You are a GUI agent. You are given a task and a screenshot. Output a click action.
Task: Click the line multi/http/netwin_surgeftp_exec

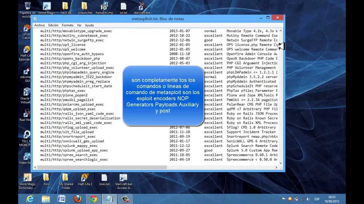(x=72, y=40)
